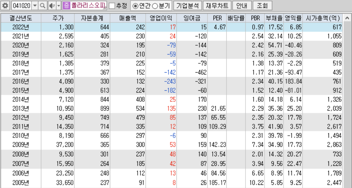Select the 연간 radio button
352x188 pixels.
(x=135, y=6)
